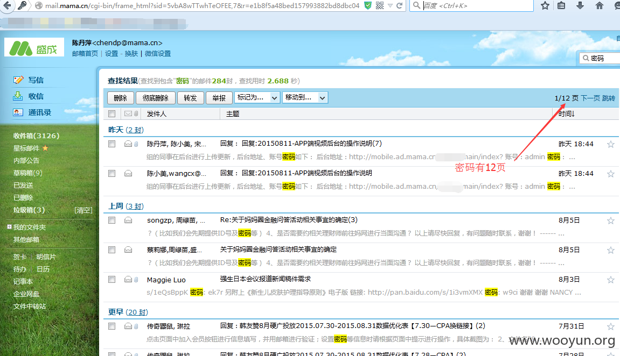Click the 转发 button
This screenshot has height=356, width=620.
pyautogui.click(x=190, y=98)
